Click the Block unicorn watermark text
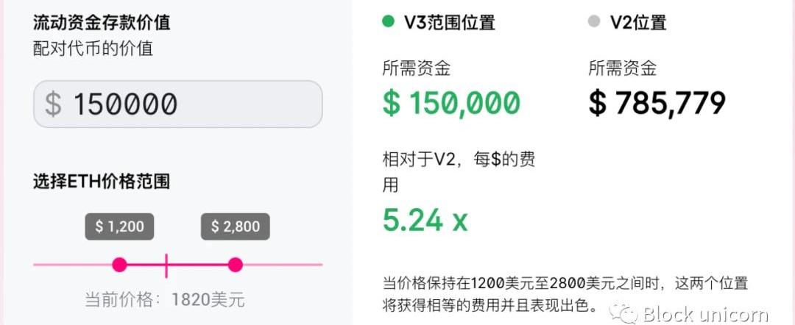Image resolution: width=795 pixels, height=325 pixels. coord(705,315)
